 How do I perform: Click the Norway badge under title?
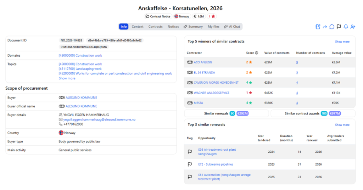(182, 16)
